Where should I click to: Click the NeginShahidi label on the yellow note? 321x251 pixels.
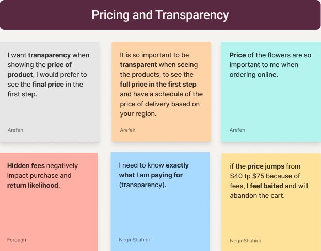coord(245,241)
